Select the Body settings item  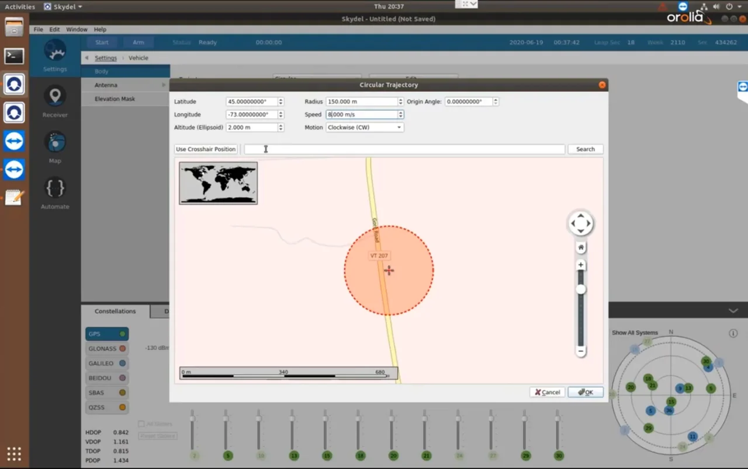(126, 71)
